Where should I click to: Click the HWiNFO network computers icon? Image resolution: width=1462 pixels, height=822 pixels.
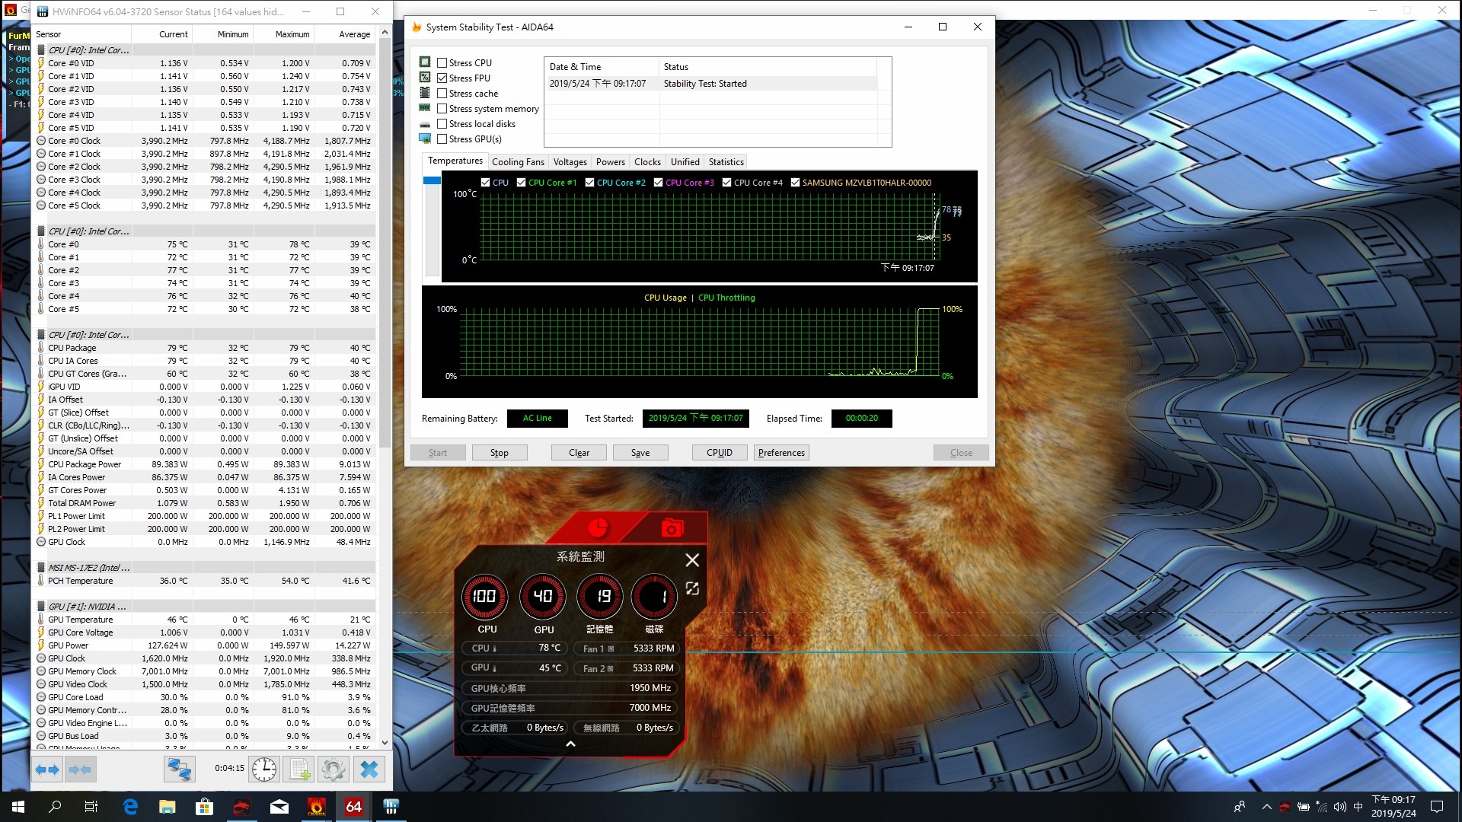click(x=179, y=769)
